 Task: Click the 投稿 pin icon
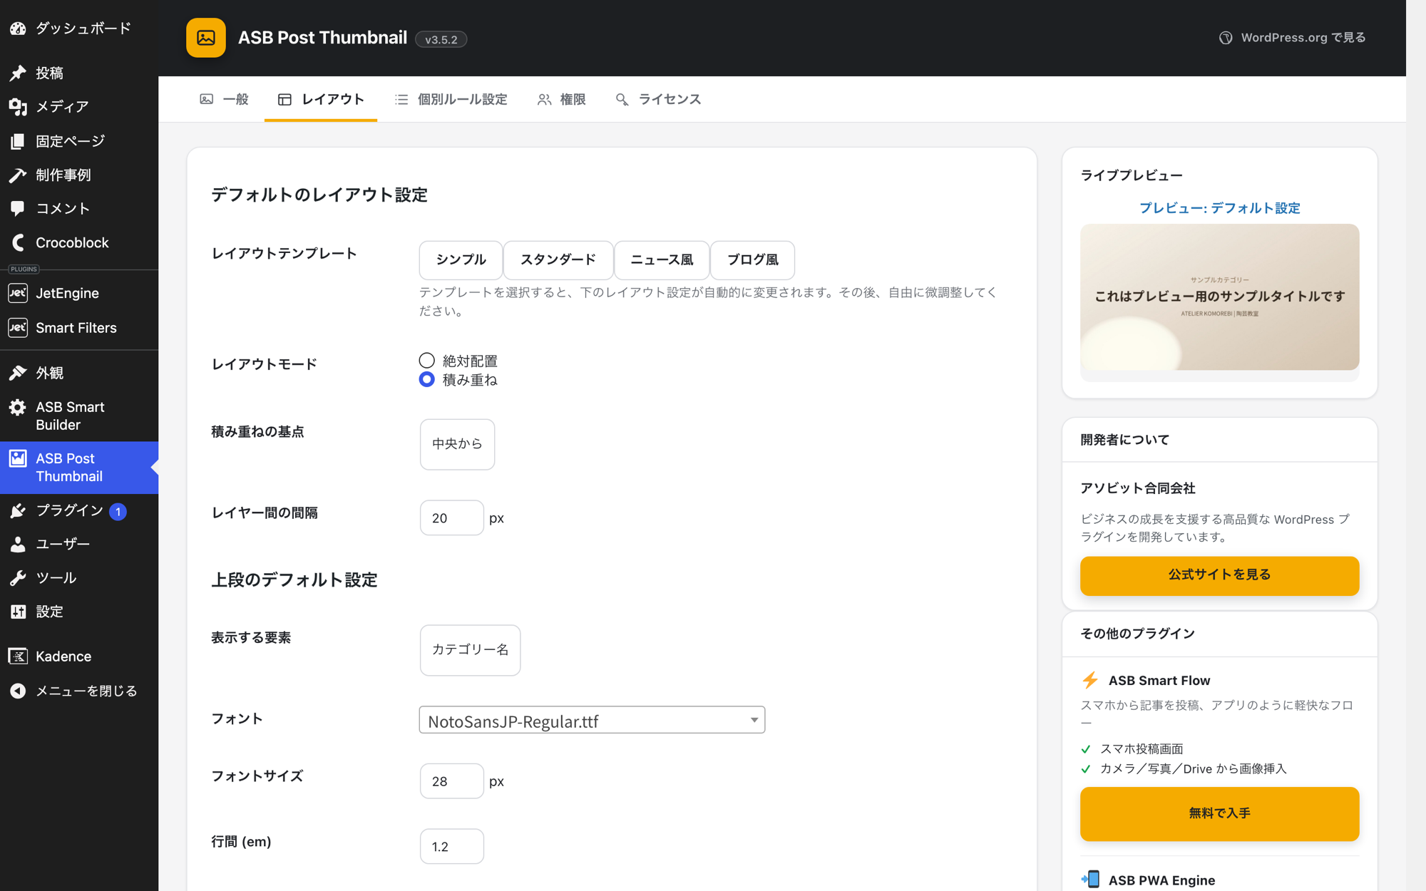click(x=18, y=73)
